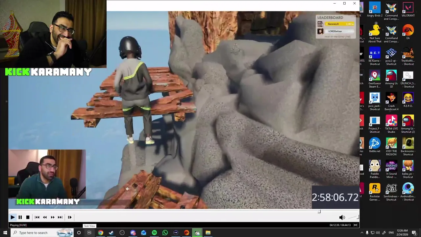
Task: Show hidden system tray icons
Action: tap(362, 233)
